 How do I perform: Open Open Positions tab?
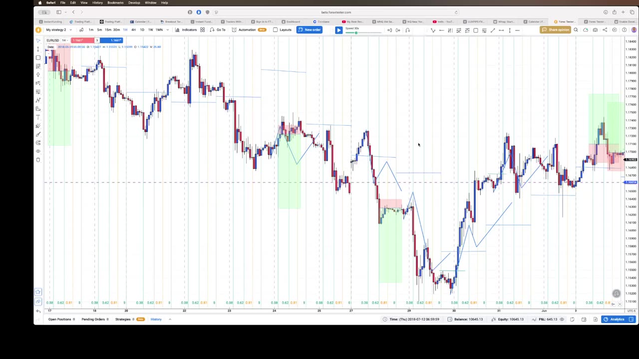(61, 319)
